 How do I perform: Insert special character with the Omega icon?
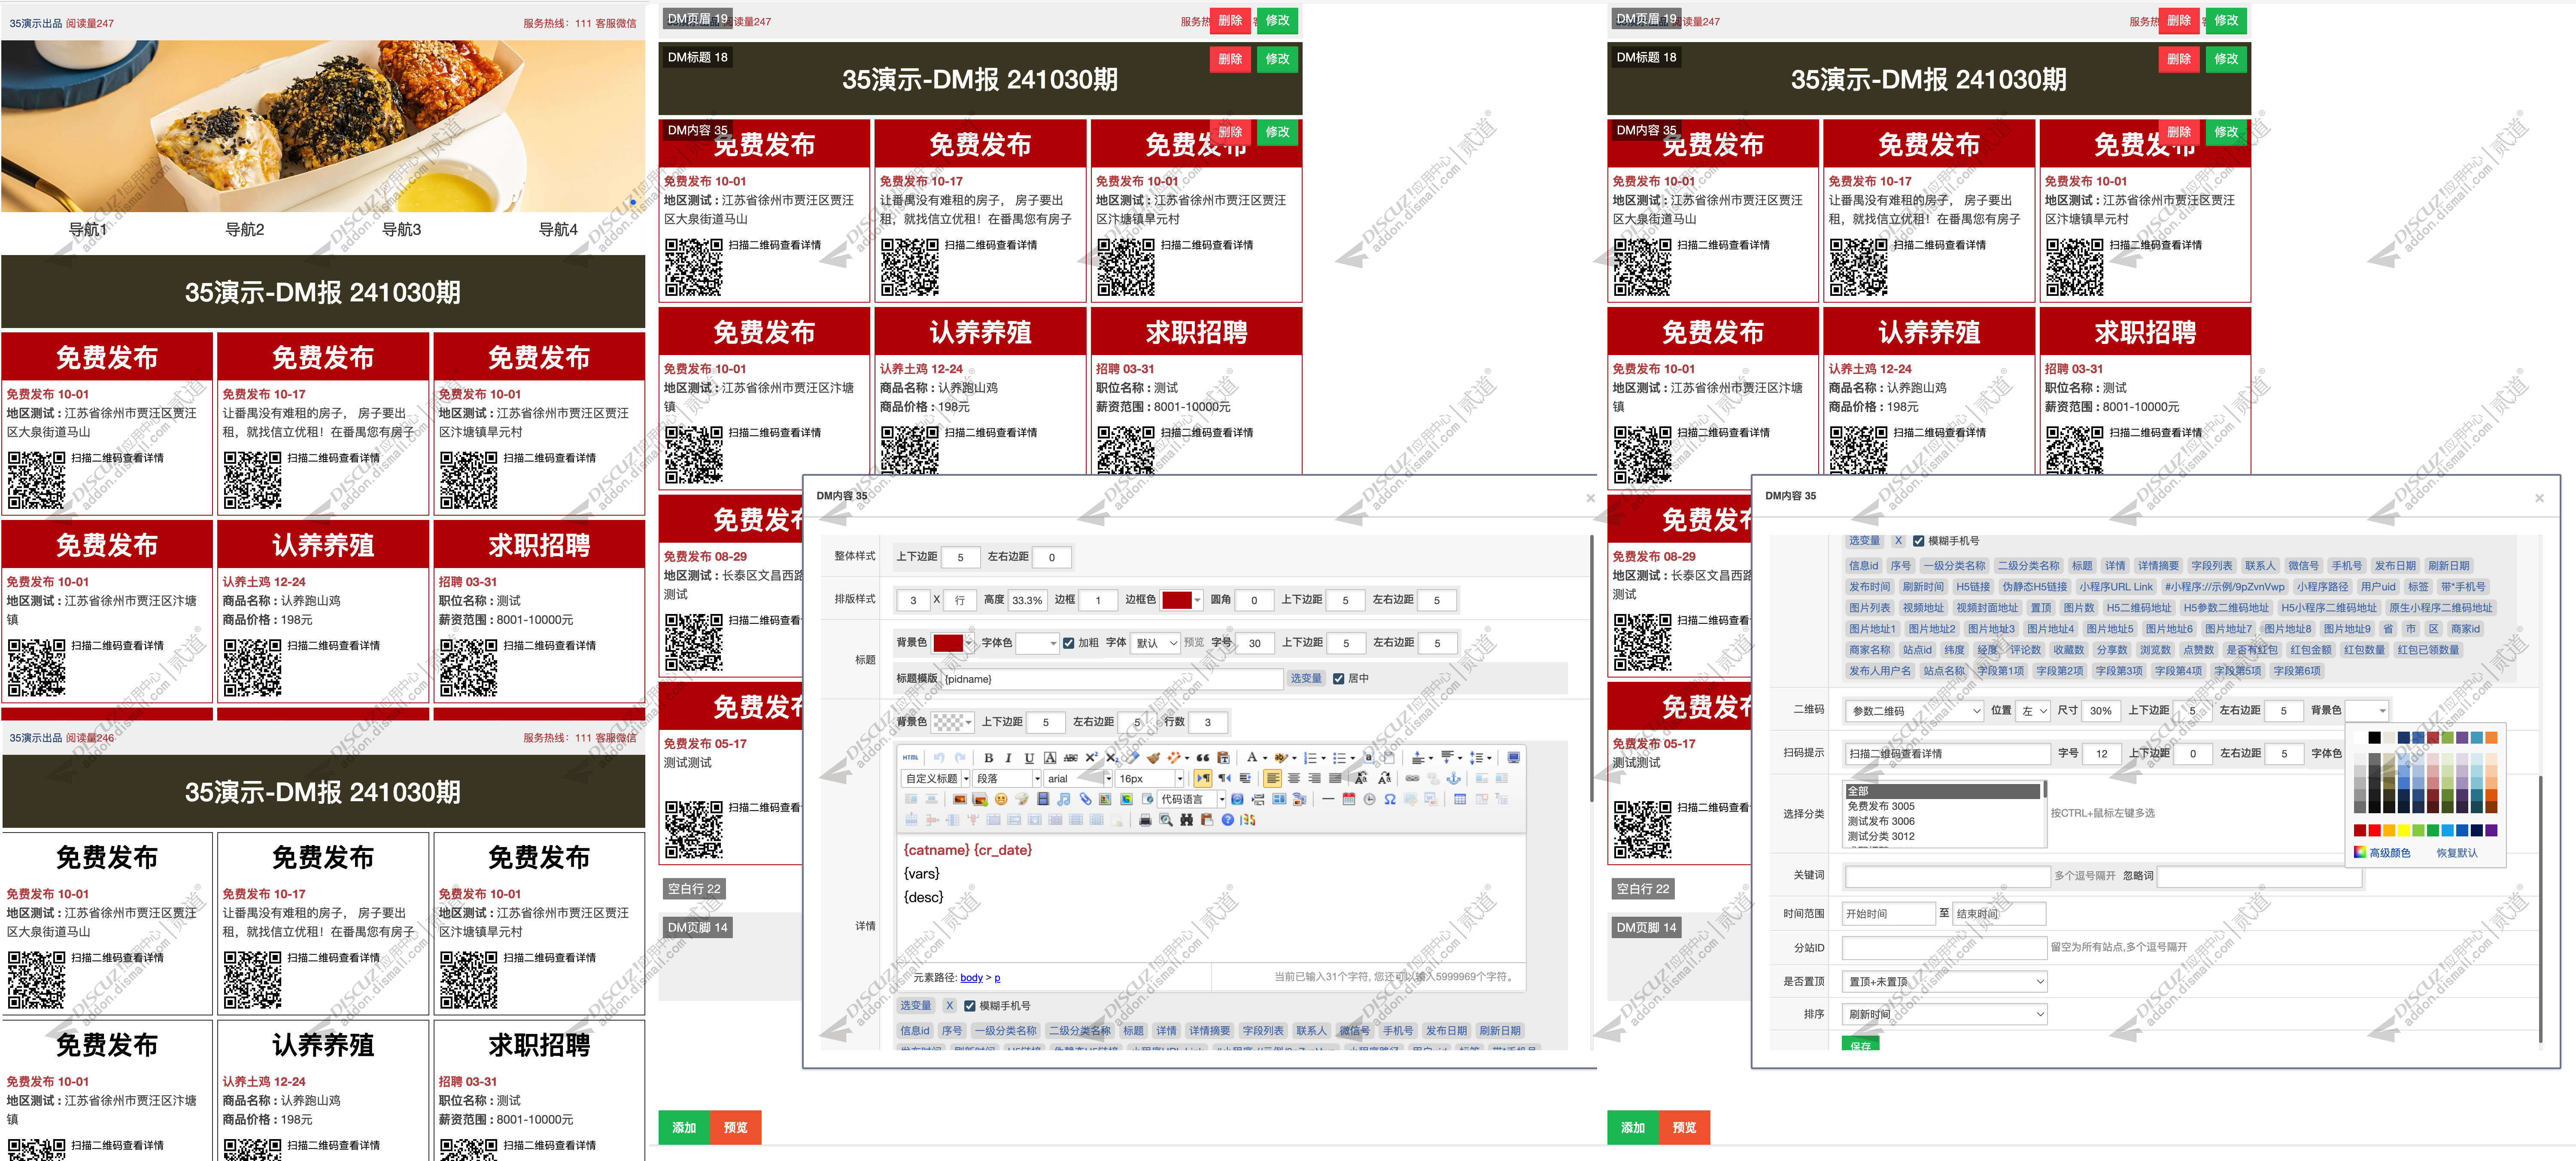coord(1390,799)
